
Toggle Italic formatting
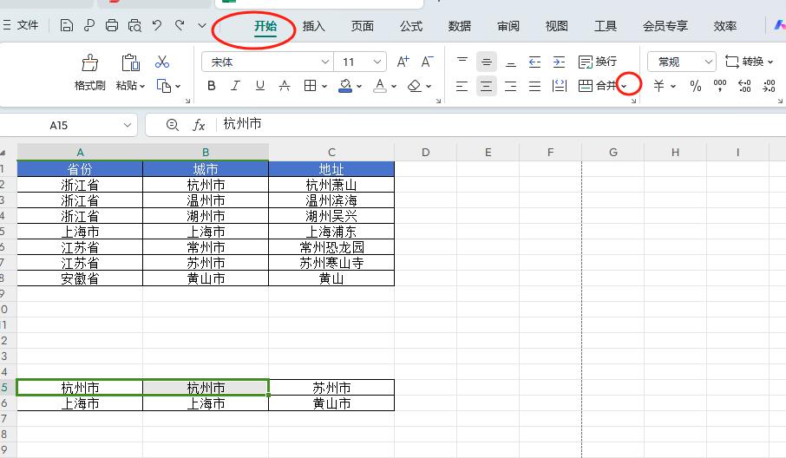point(235,86)
